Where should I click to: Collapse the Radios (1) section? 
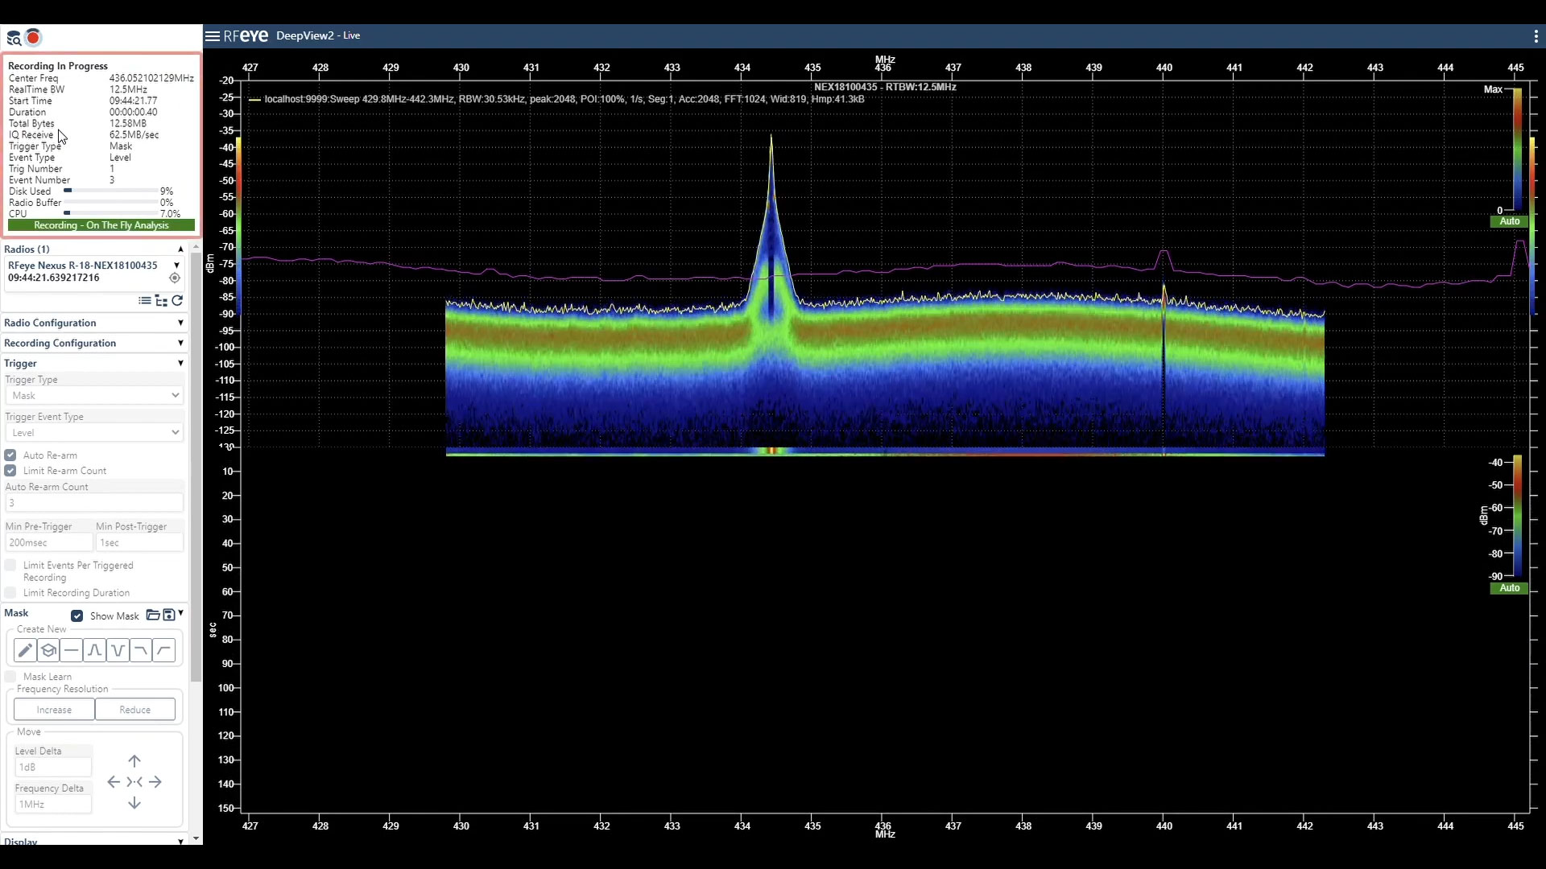180,249
